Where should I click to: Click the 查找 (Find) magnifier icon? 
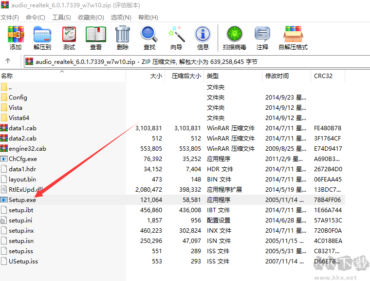click(x=149, y=34)
